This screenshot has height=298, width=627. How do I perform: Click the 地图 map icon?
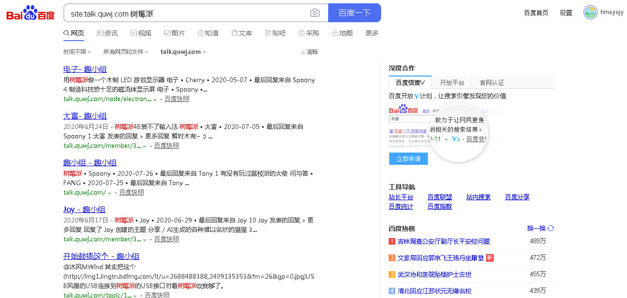(335, 33)
